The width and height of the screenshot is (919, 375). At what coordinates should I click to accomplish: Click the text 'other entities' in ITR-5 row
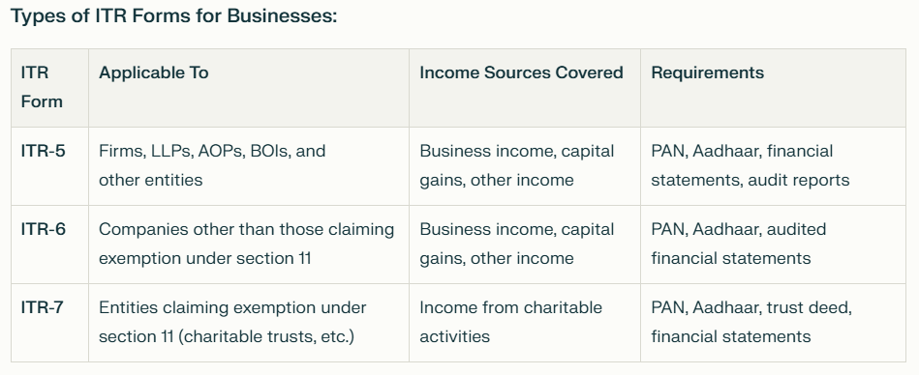coord(151,180)
